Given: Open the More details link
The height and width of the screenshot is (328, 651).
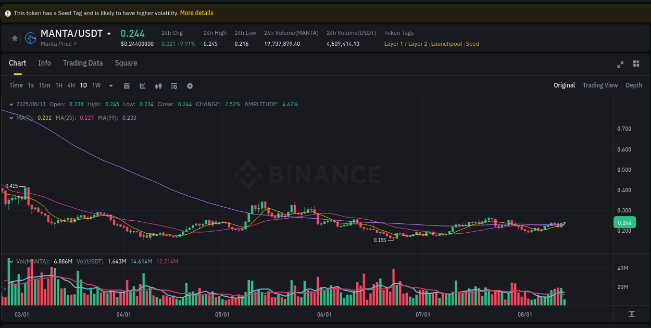Looking at the screenshot, I should click(196, 12).
